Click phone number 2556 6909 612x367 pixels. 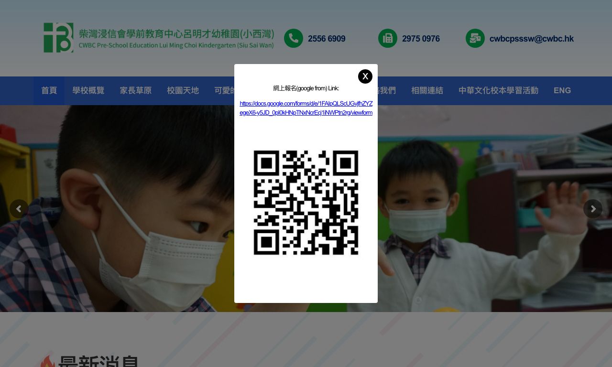pos(327,39)
